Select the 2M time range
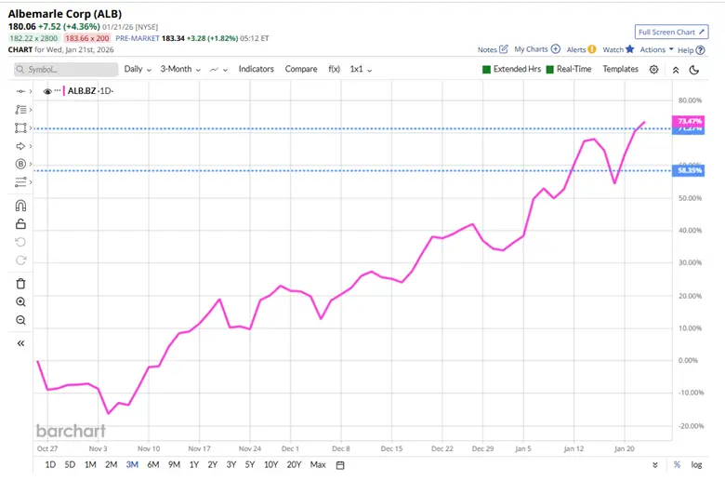Screen dimensions: 725x494 [x=111, y=464]
